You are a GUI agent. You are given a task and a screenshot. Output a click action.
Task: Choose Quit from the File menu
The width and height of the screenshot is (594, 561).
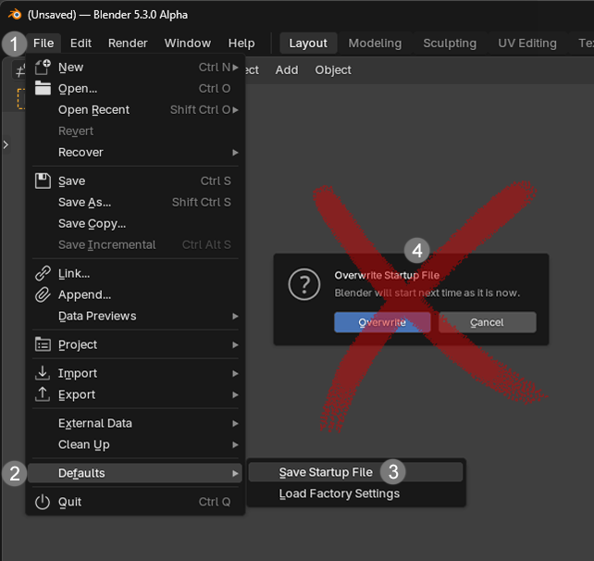click(x=135, y=502)
